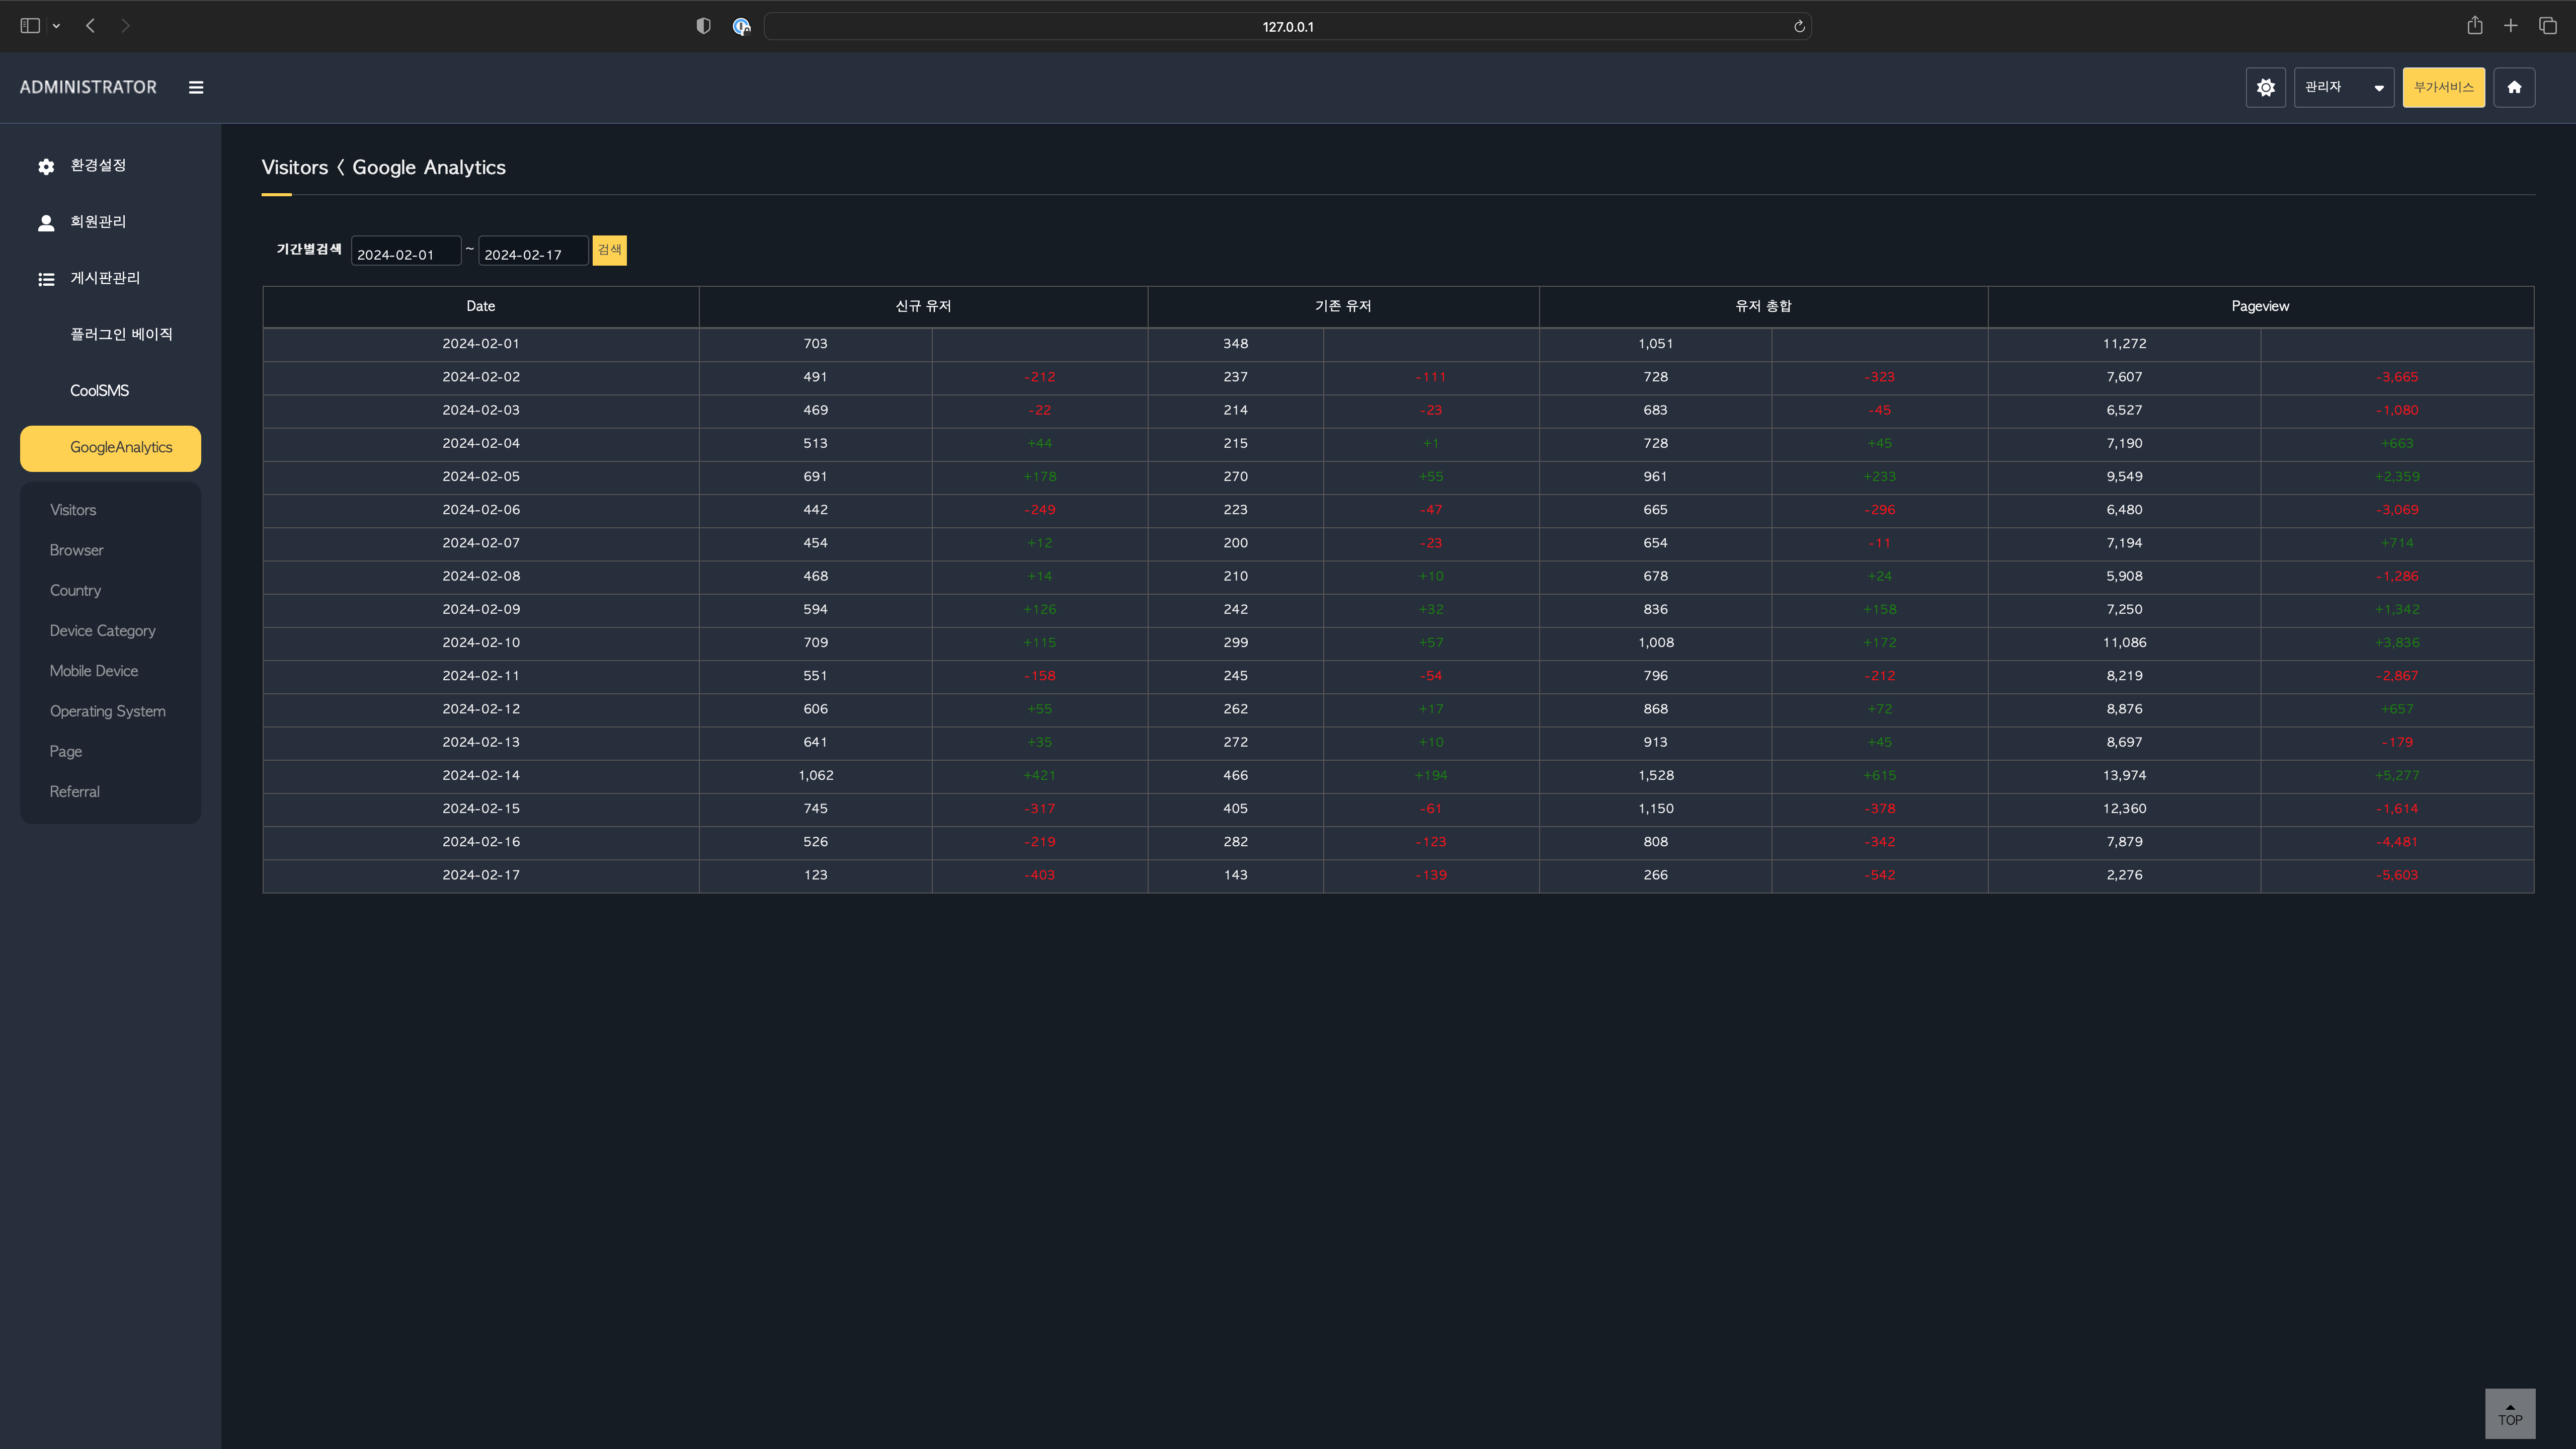Open the 환경설정 sidebar menu
The width and height of the screenshot is (2576, 1449).
tap(98, 166)
